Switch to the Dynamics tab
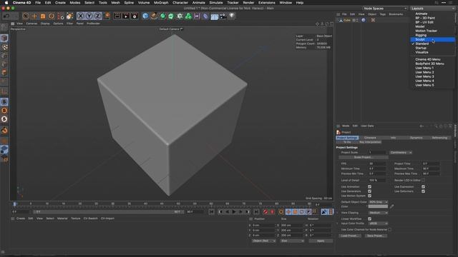The width and height of the screenshot is (458, 257). pos(416,138)
